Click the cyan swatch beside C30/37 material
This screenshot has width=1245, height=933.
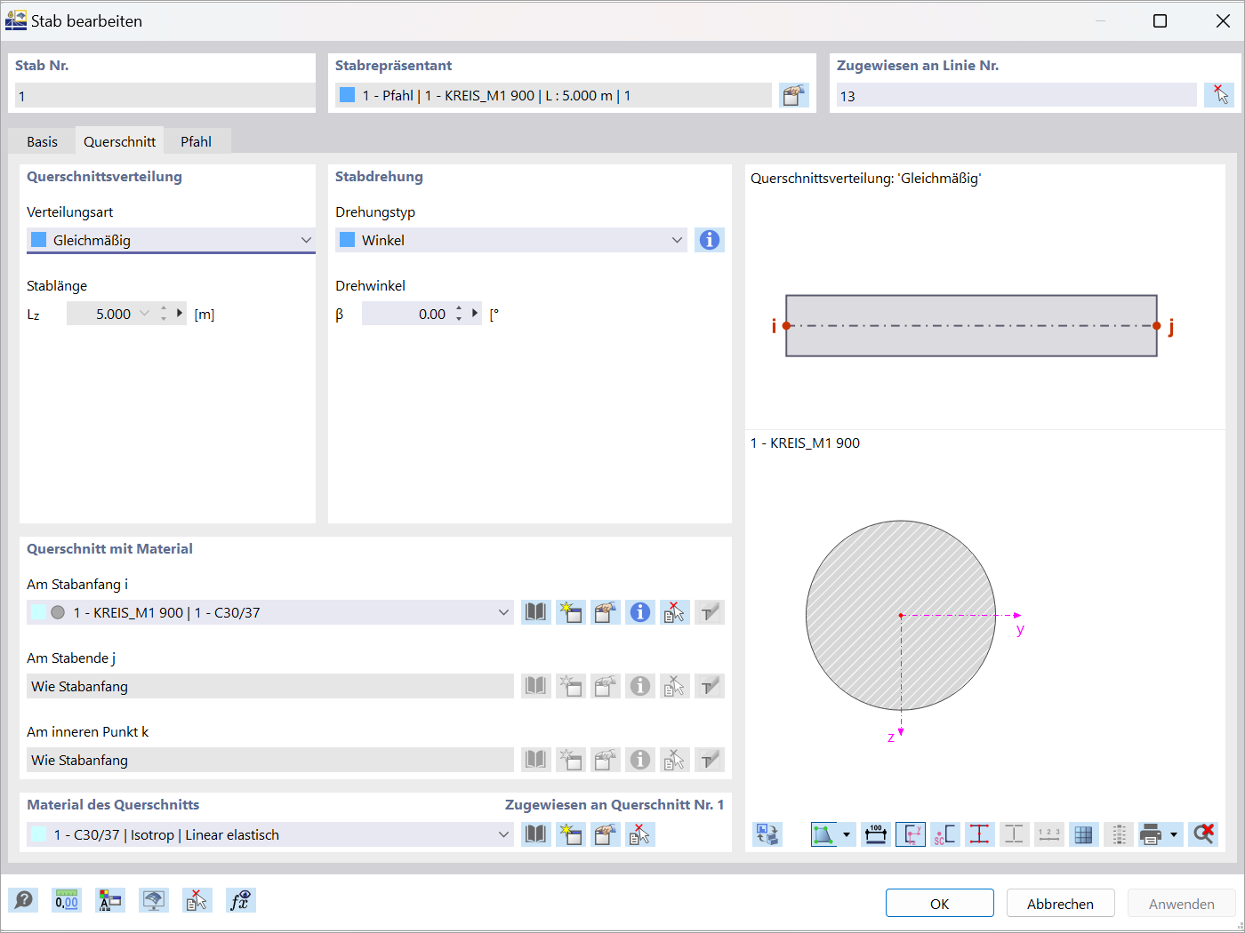39,834
